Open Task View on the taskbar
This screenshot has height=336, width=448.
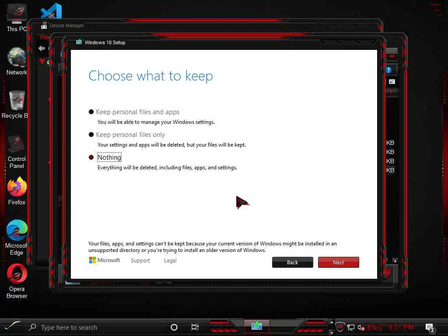click(x=195, y=327)
